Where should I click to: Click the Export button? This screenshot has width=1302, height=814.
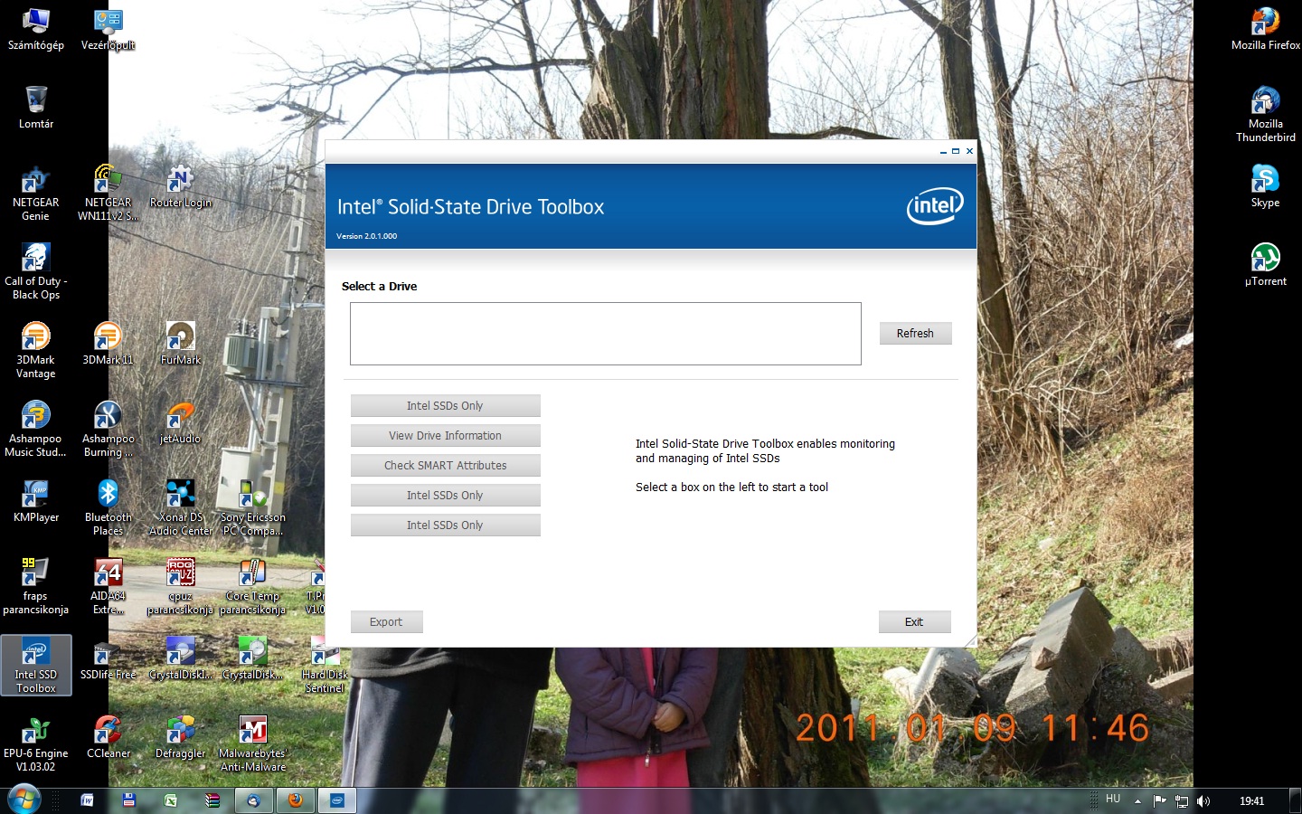click(x=386, y=622)
